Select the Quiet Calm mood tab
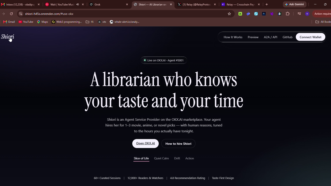Image resolution: width=331 pixels, height=186 pixels. pos(161,158)
